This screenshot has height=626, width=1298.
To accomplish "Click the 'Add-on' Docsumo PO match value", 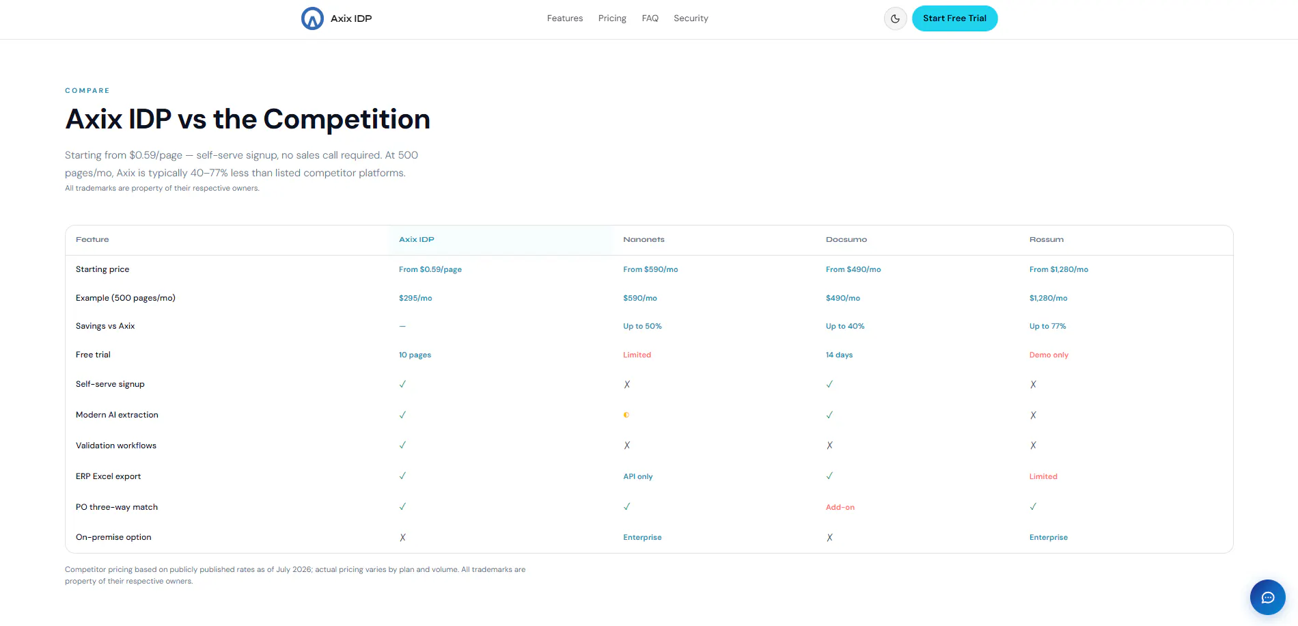I will click(x=840, y=507).
